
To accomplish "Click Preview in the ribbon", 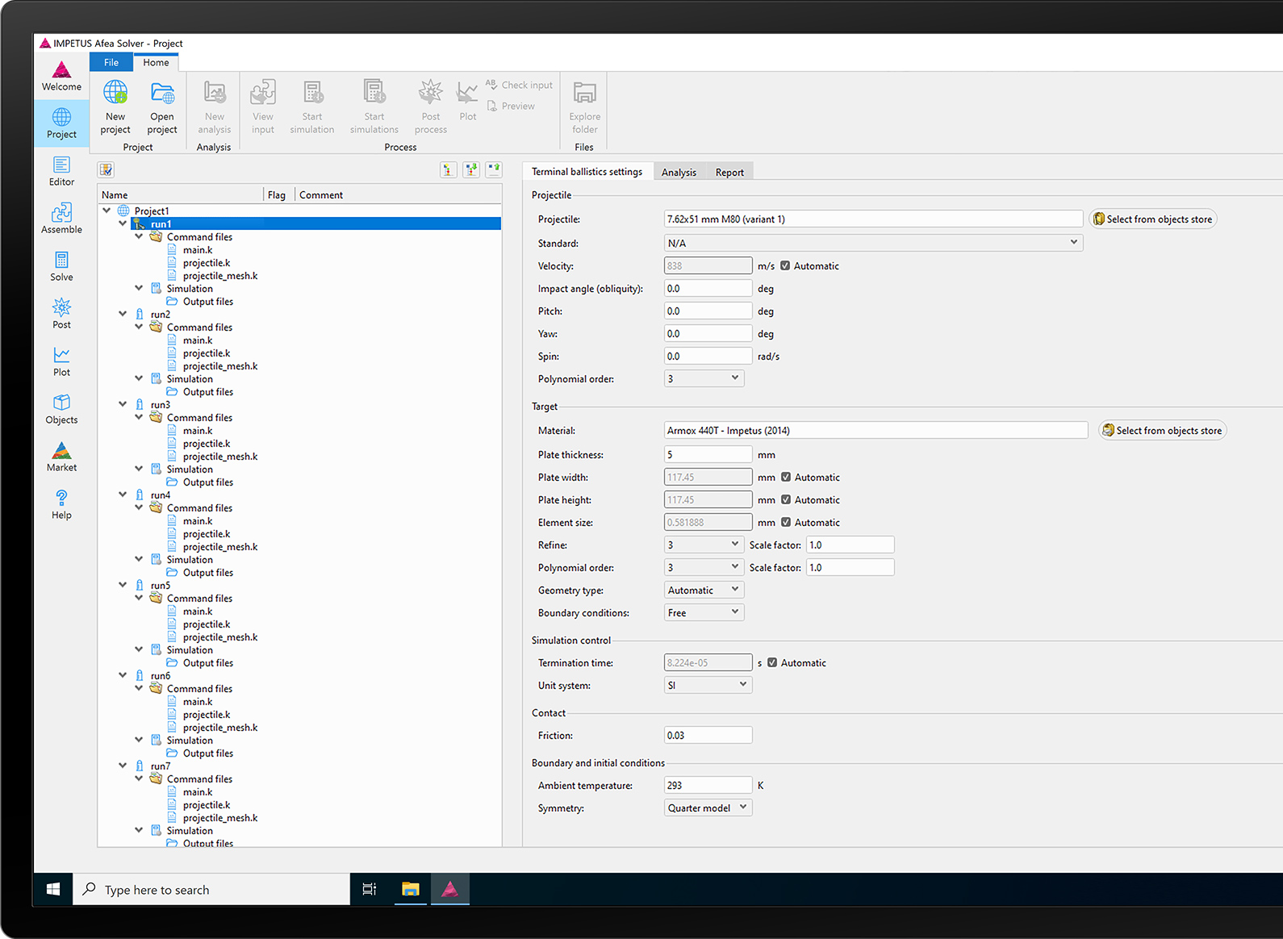I will click(511, 106).
